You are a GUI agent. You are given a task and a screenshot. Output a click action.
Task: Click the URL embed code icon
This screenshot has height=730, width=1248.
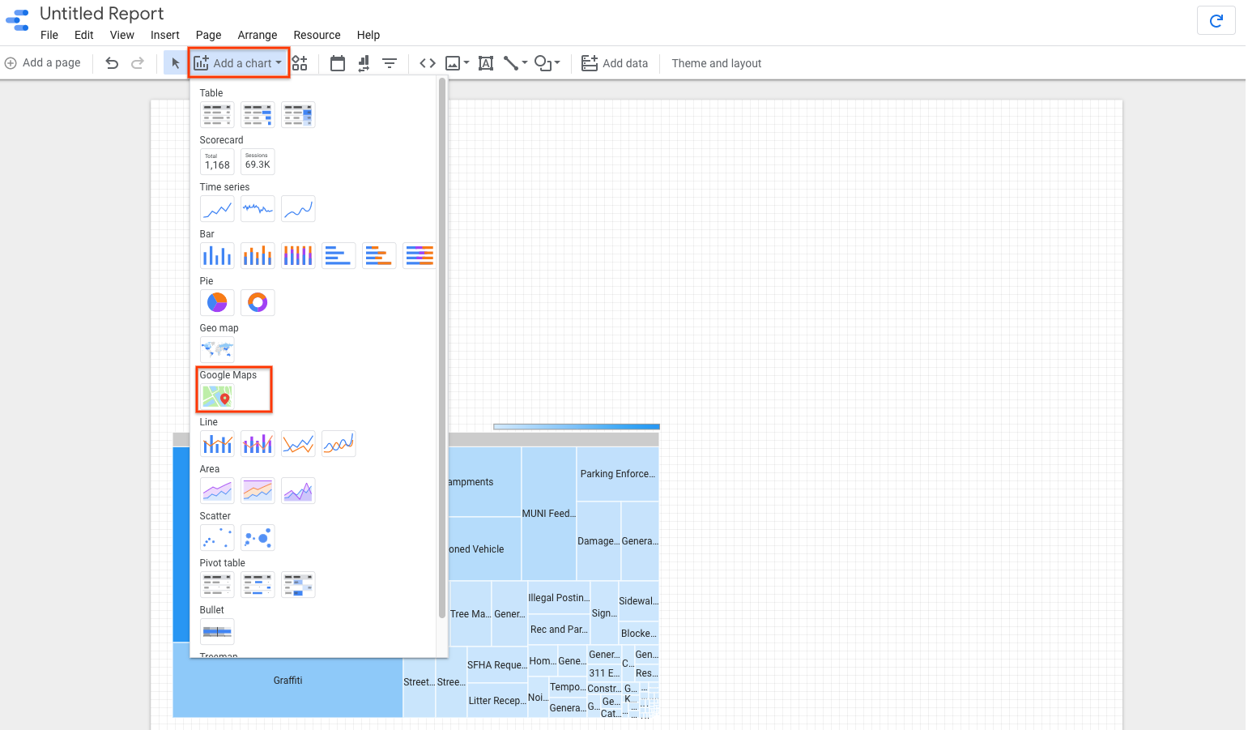pyautogui.click(x=428, y=63)
